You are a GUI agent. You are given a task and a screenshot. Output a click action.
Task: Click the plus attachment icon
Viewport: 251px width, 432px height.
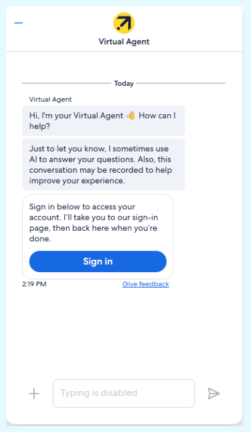coord(34,394)
